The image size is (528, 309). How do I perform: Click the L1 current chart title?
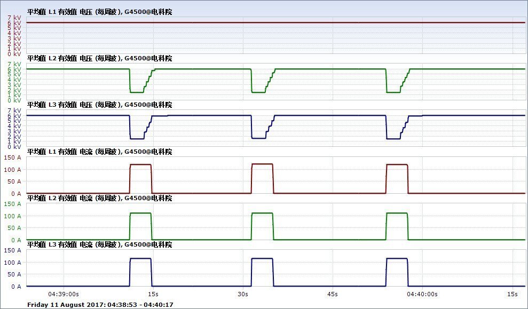click(100, 152)
